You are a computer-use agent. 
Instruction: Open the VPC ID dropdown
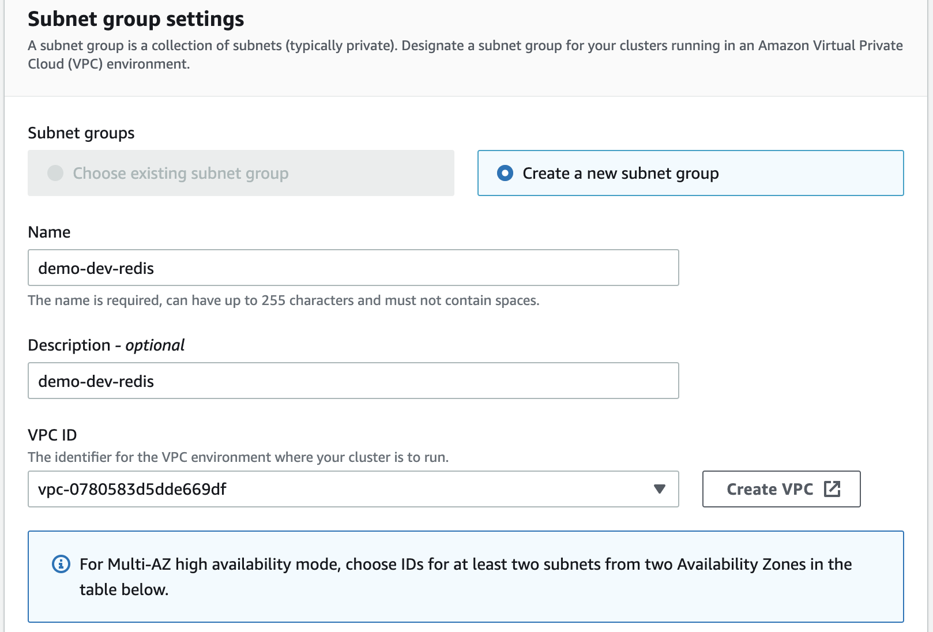[353, 489]
